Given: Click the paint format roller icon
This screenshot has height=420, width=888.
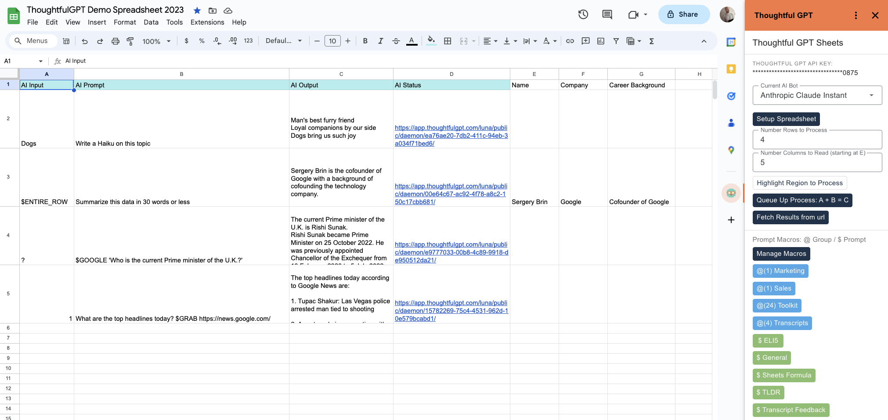Looking at the screenshot, I should (130, 41).
